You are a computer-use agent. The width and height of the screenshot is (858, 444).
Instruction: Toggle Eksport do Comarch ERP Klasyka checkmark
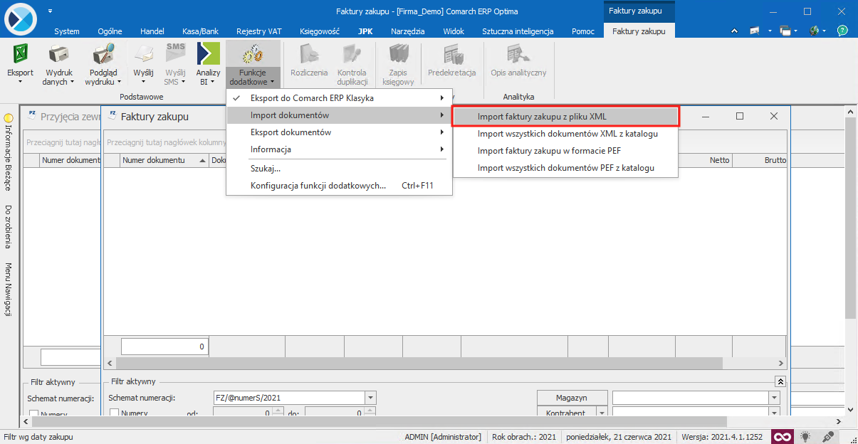(x=238, y=98)
